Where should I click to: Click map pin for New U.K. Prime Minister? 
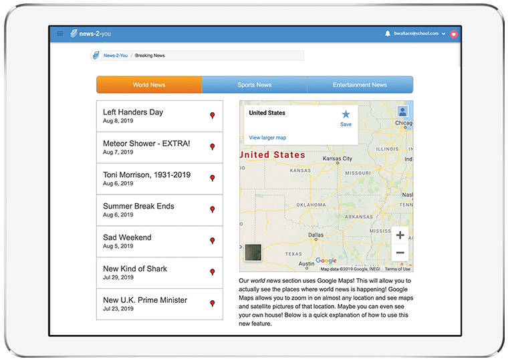212,304
